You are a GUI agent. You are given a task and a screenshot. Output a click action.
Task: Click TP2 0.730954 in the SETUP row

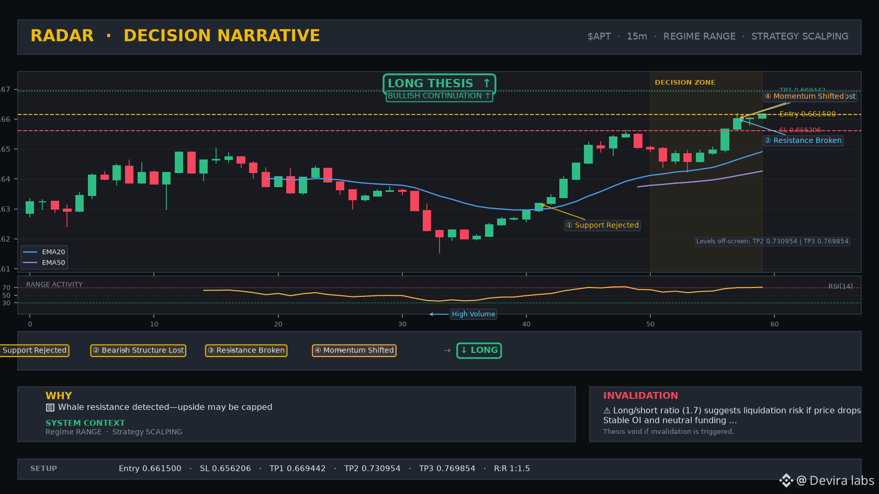click(x=373, y=469)
